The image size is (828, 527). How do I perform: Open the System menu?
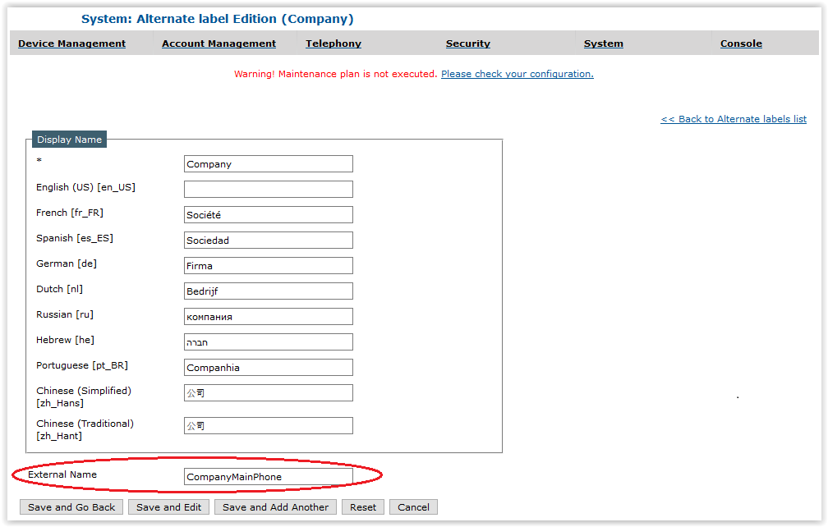604,44
